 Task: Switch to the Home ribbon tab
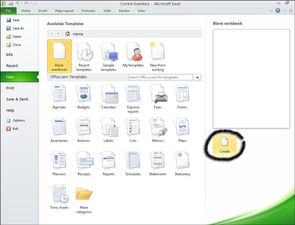click(x=26, y=11)
